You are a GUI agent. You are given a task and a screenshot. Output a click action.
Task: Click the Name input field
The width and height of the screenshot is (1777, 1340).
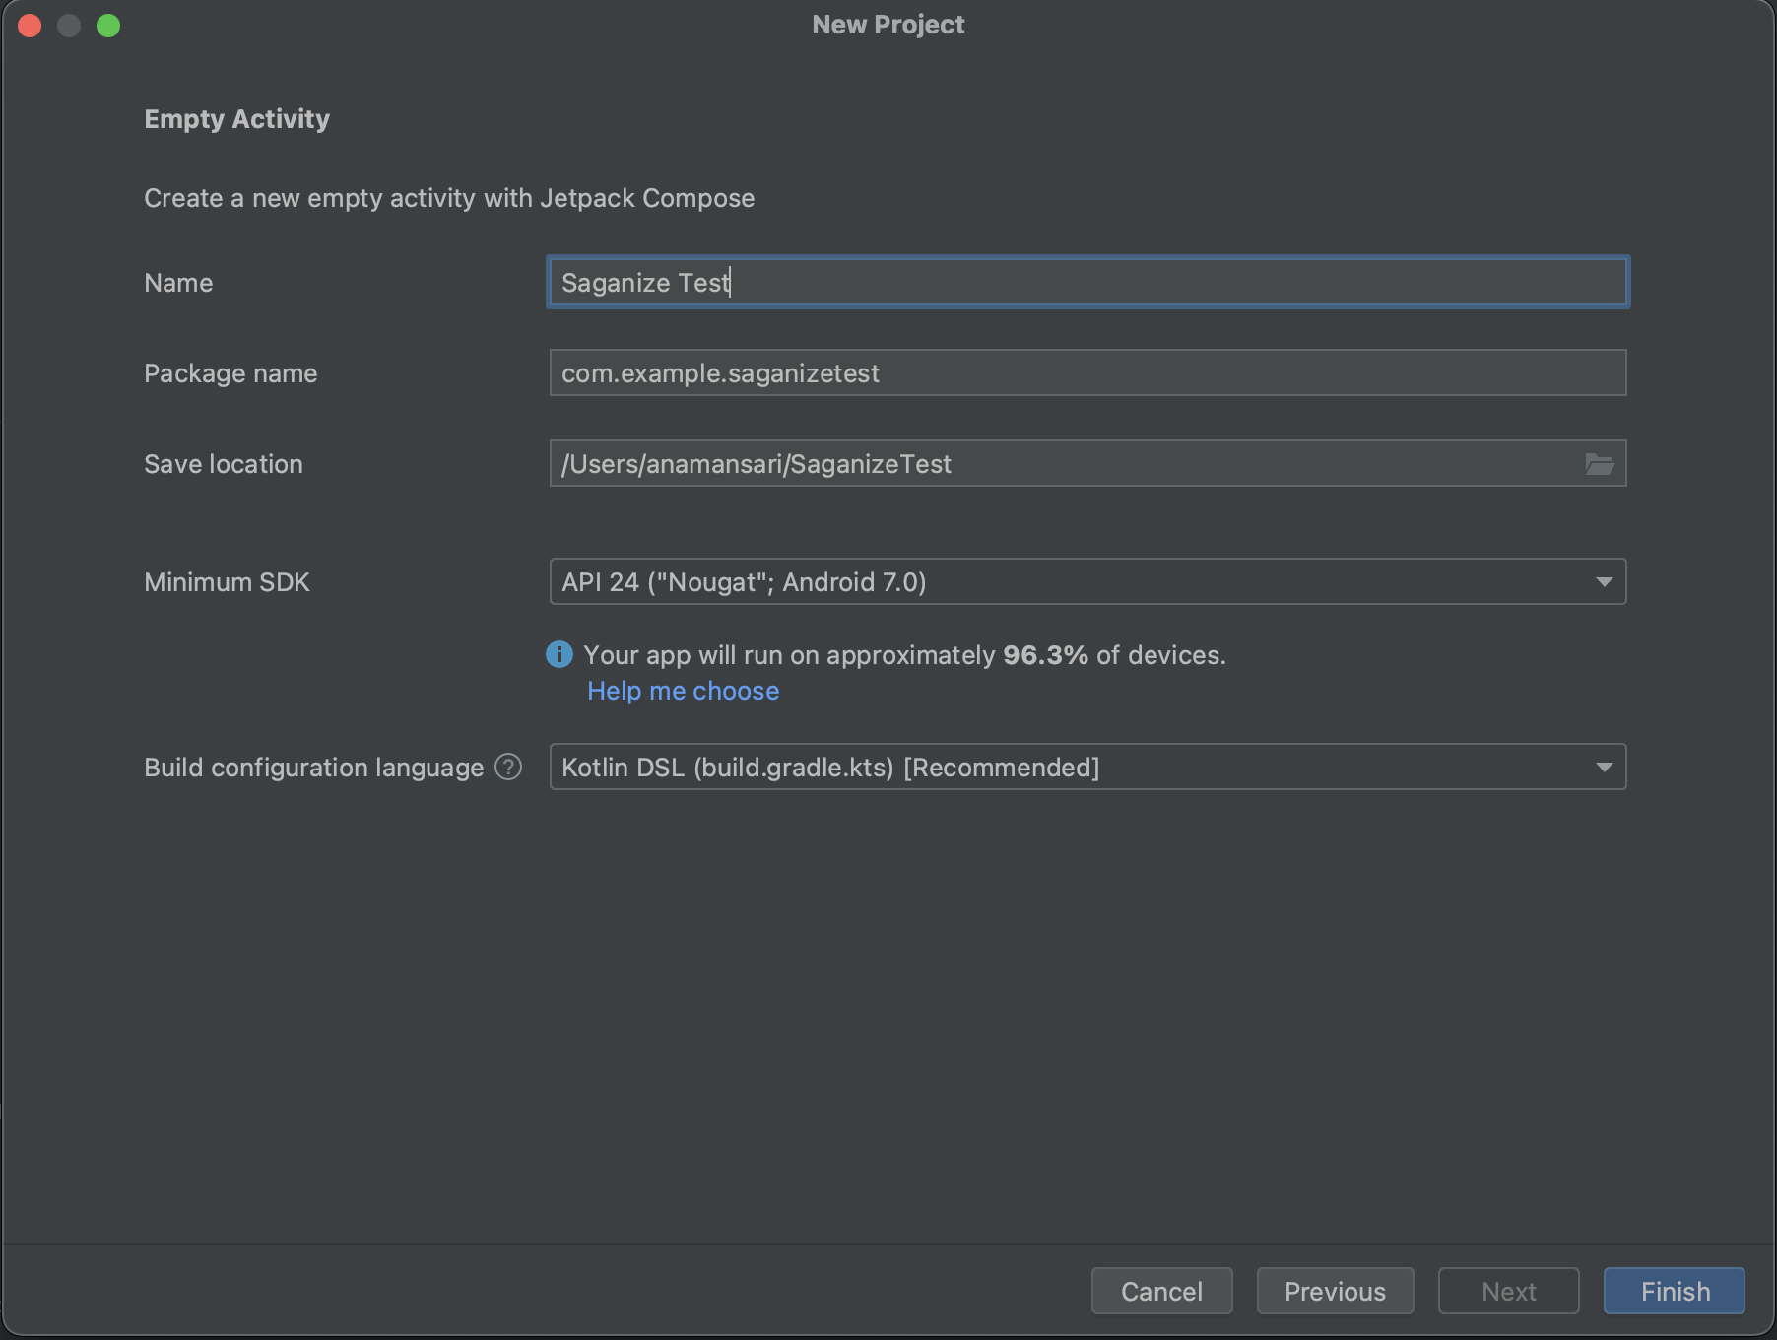(x=1087, y=283)
